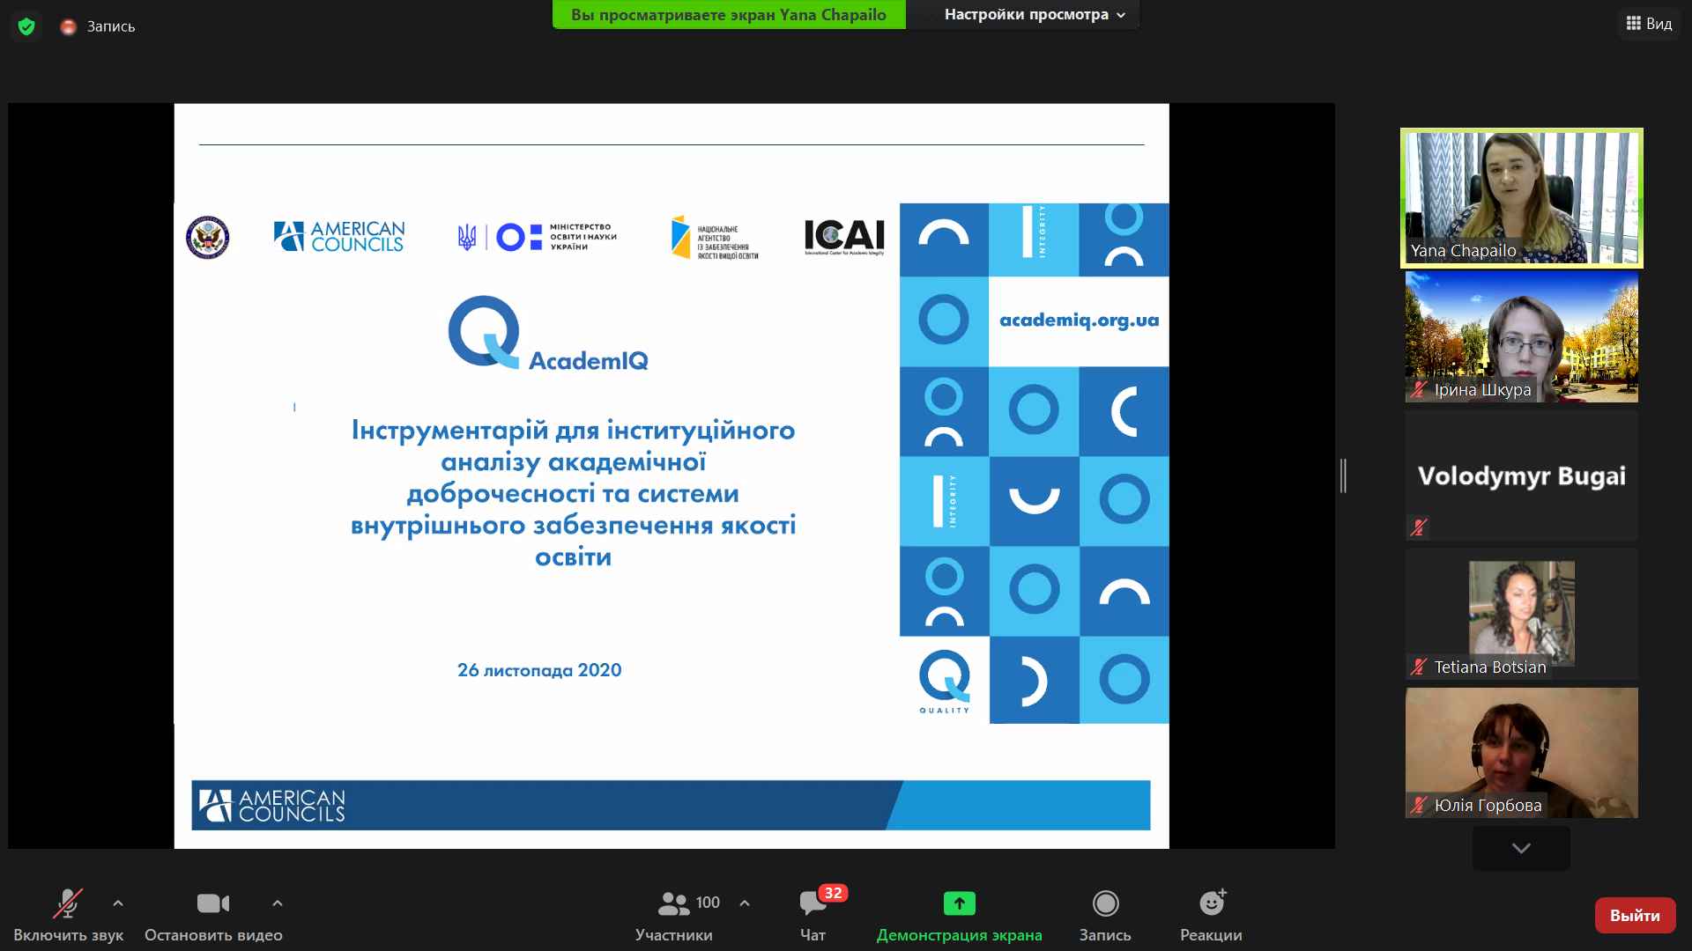Click the academiq.org.ua link on slide

pyautogui.click(x=1079, y=321)
